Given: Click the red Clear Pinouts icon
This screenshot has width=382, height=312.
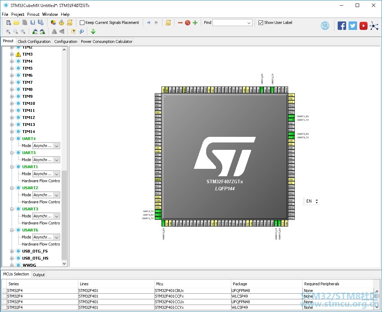Looking at the screenshot, I should pyautogui.click(x=187, y=23).
